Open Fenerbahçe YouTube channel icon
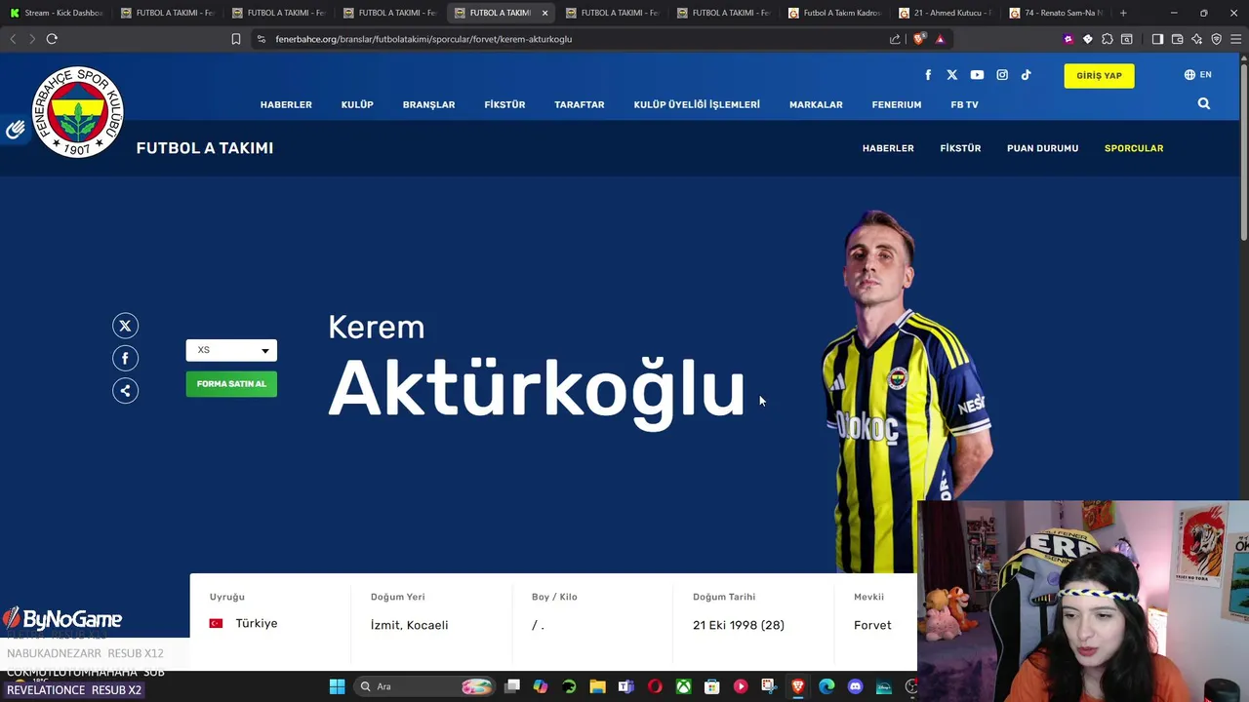 977,75
